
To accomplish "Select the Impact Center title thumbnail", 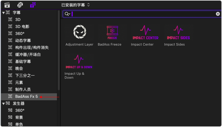I will coord(145,32).
